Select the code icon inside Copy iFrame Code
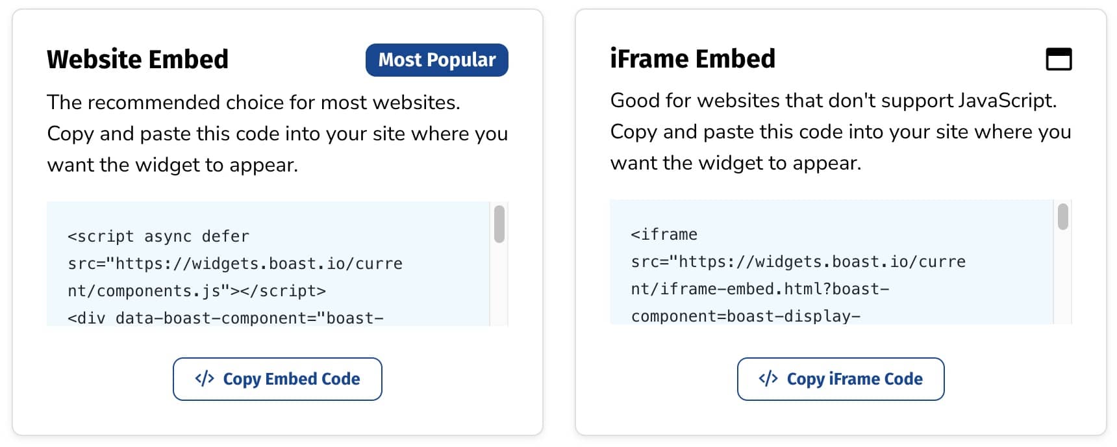Screen dimensions: 1117x447 [769, 379]
